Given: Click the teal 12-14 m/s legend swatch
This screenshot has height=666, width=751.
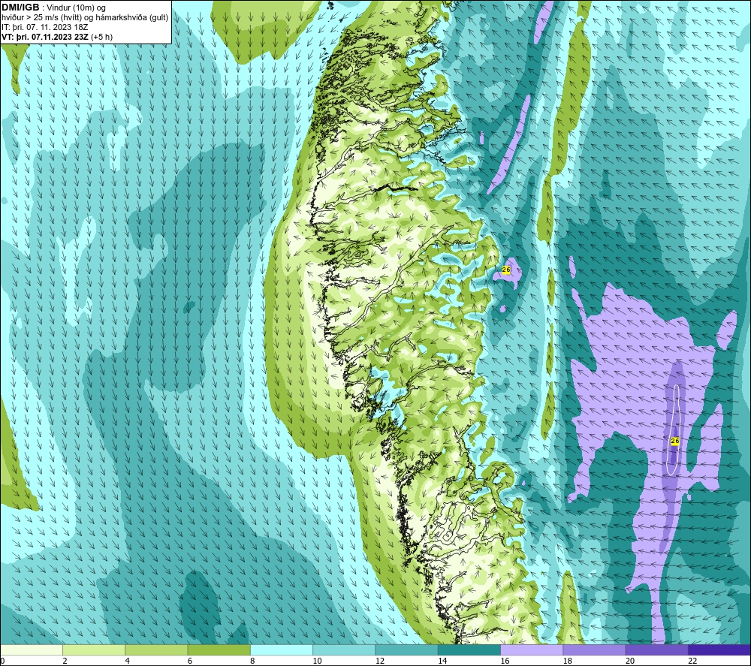Looking at the screenshot, I should 406,649.
